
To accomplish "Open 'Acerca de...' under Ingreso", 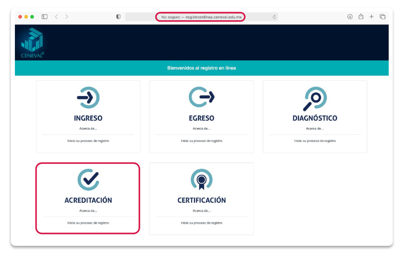I will pyautogui.click(x=88, y=129).
